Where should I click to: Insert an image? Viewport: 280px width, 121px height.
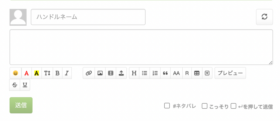(x=100, y=73)
